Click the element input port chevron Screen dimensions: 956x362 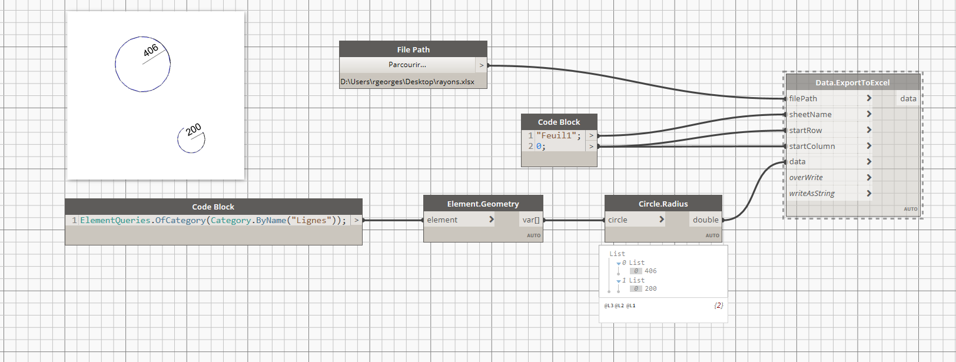(492, 220)
